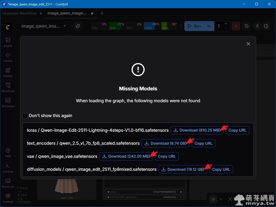
Task: Open the Models sidebar panel
Action: click(x=8, y=72)
